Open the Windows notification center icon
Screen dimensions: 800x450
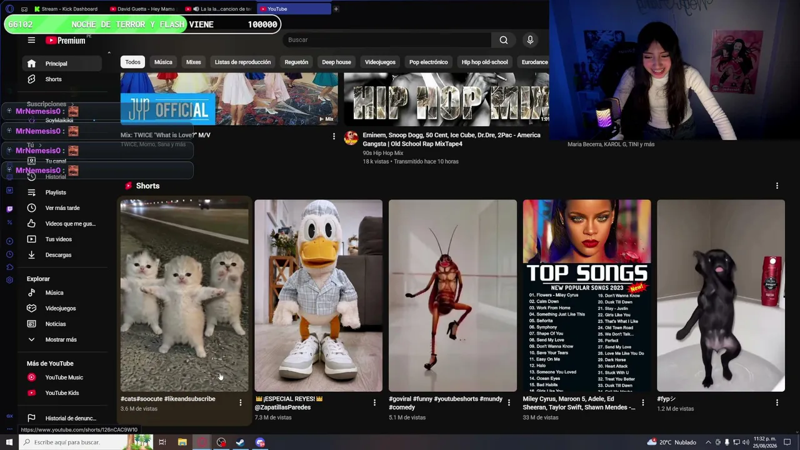pos(787,442)
